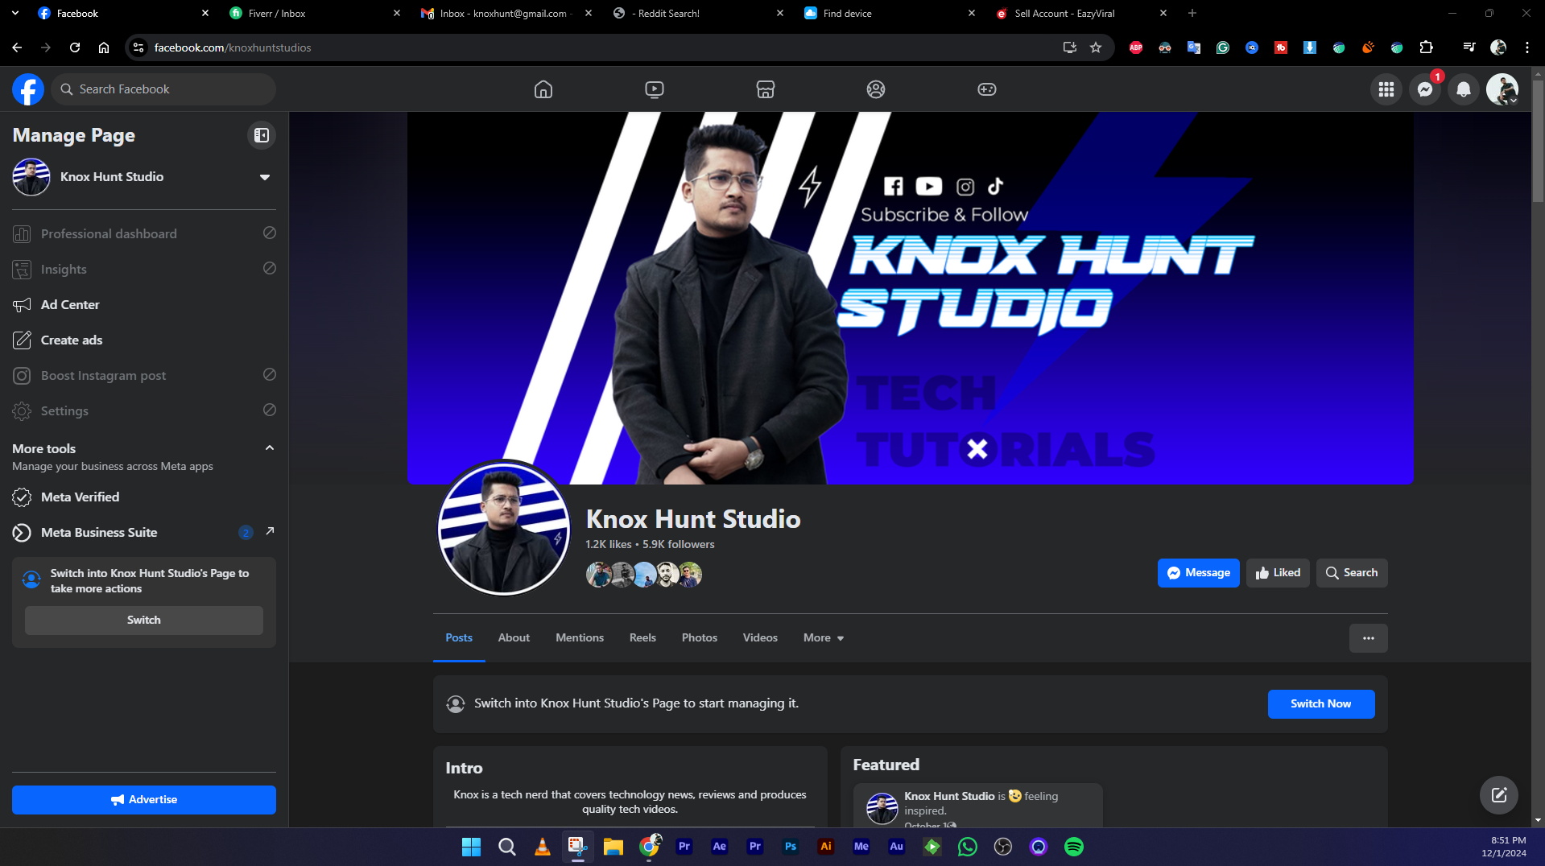1545x866 pixels.
Task: Switch to the Reels tab
Action: coord(642,637)
